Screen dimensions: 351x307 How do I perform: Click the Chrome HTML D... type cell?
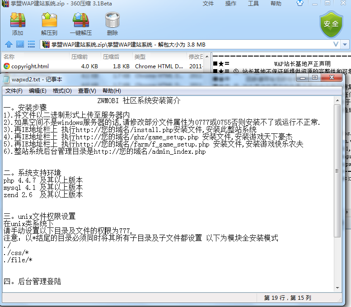159,66
